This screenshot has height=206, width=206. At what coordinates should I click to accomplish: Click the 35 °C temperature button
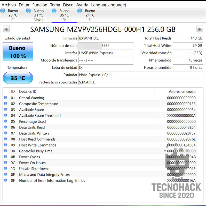point(18,78)
